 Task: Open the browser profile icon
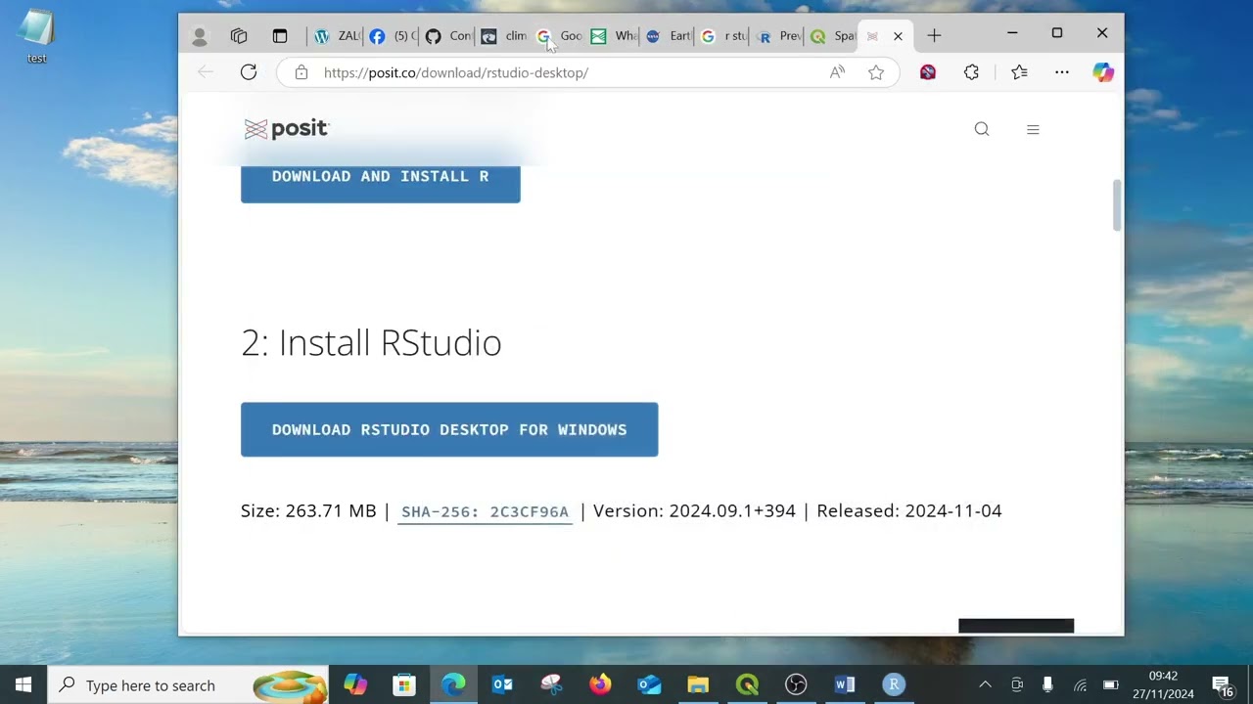coord(200,36)
